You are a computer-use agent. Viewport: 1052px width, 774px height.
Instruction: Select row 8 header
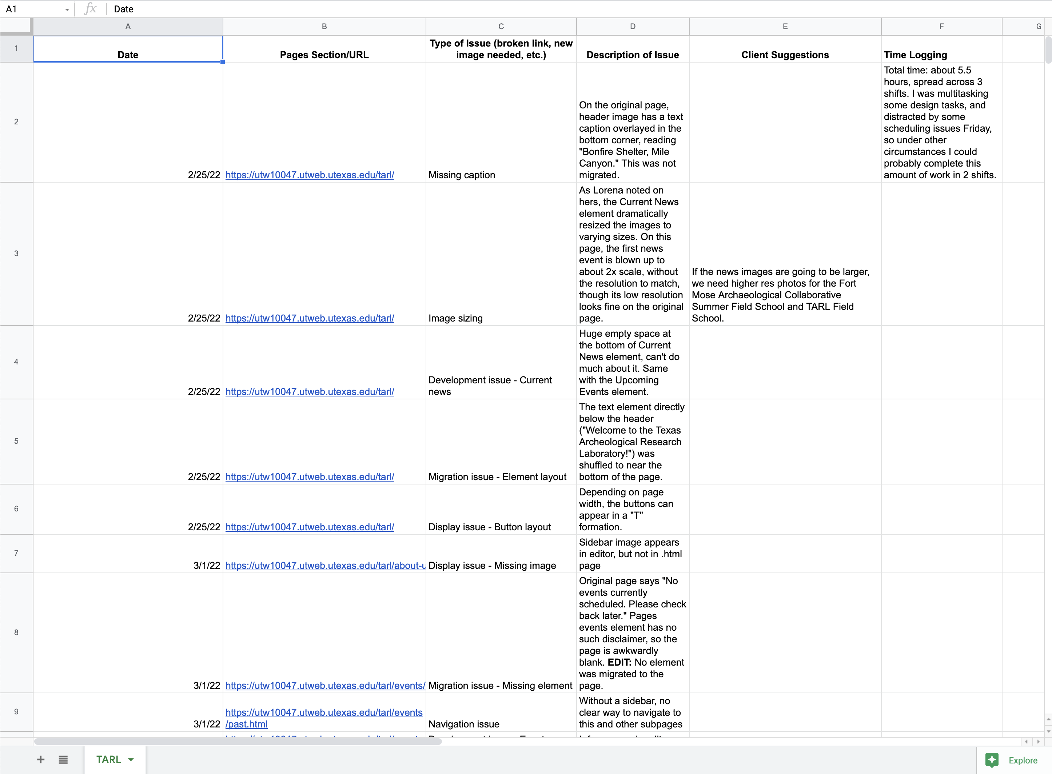(16, 633)
